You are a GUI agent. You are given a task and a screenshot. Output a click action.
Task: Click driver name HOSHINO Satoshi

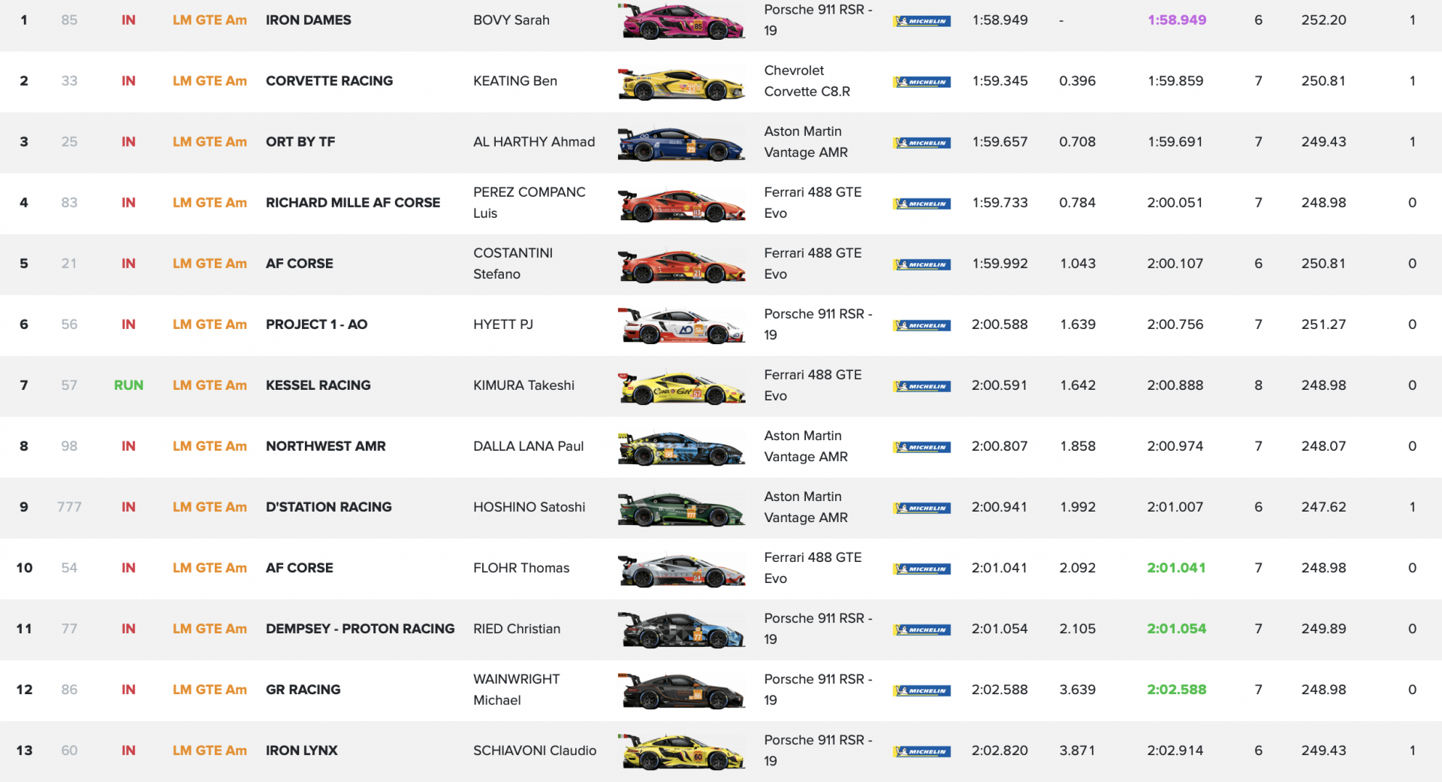coord(529,507)
